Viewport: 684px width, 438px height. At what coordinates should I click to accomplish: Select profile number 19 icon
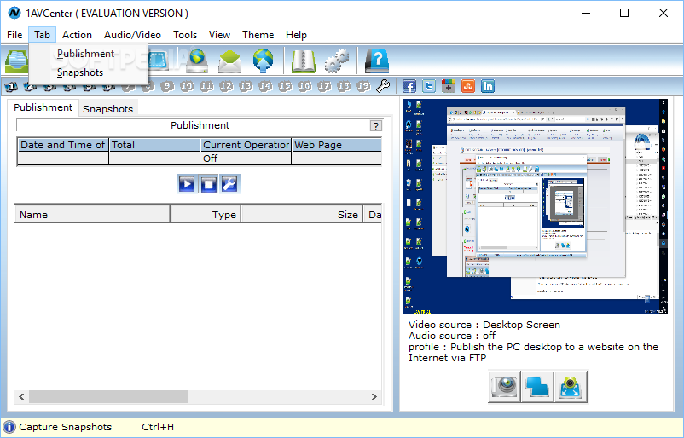[364, 86]
